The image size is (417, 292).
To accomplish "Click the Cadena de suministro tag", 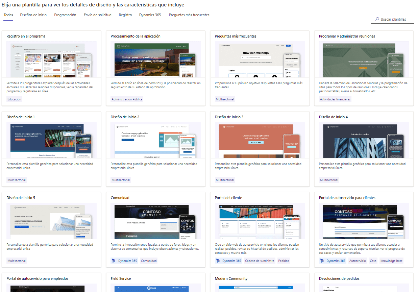I will (260, 261).
